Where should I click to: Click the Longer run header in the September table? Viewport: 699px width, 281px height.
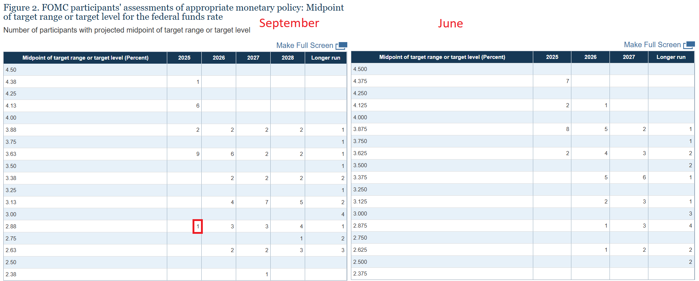[x=326, y=58]
